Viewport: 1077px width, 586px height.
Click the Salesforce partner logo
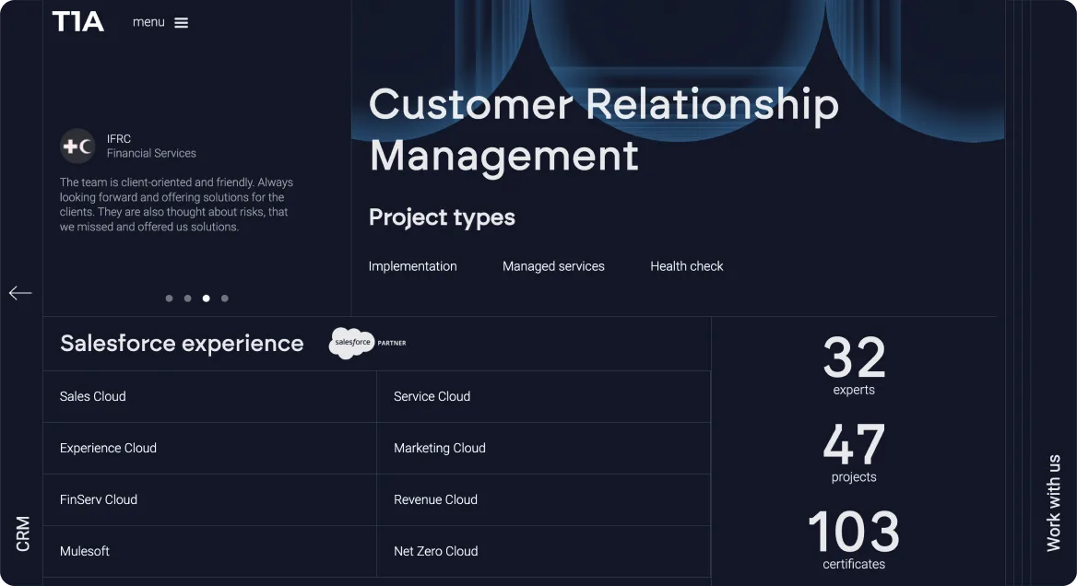pos(368,343)
